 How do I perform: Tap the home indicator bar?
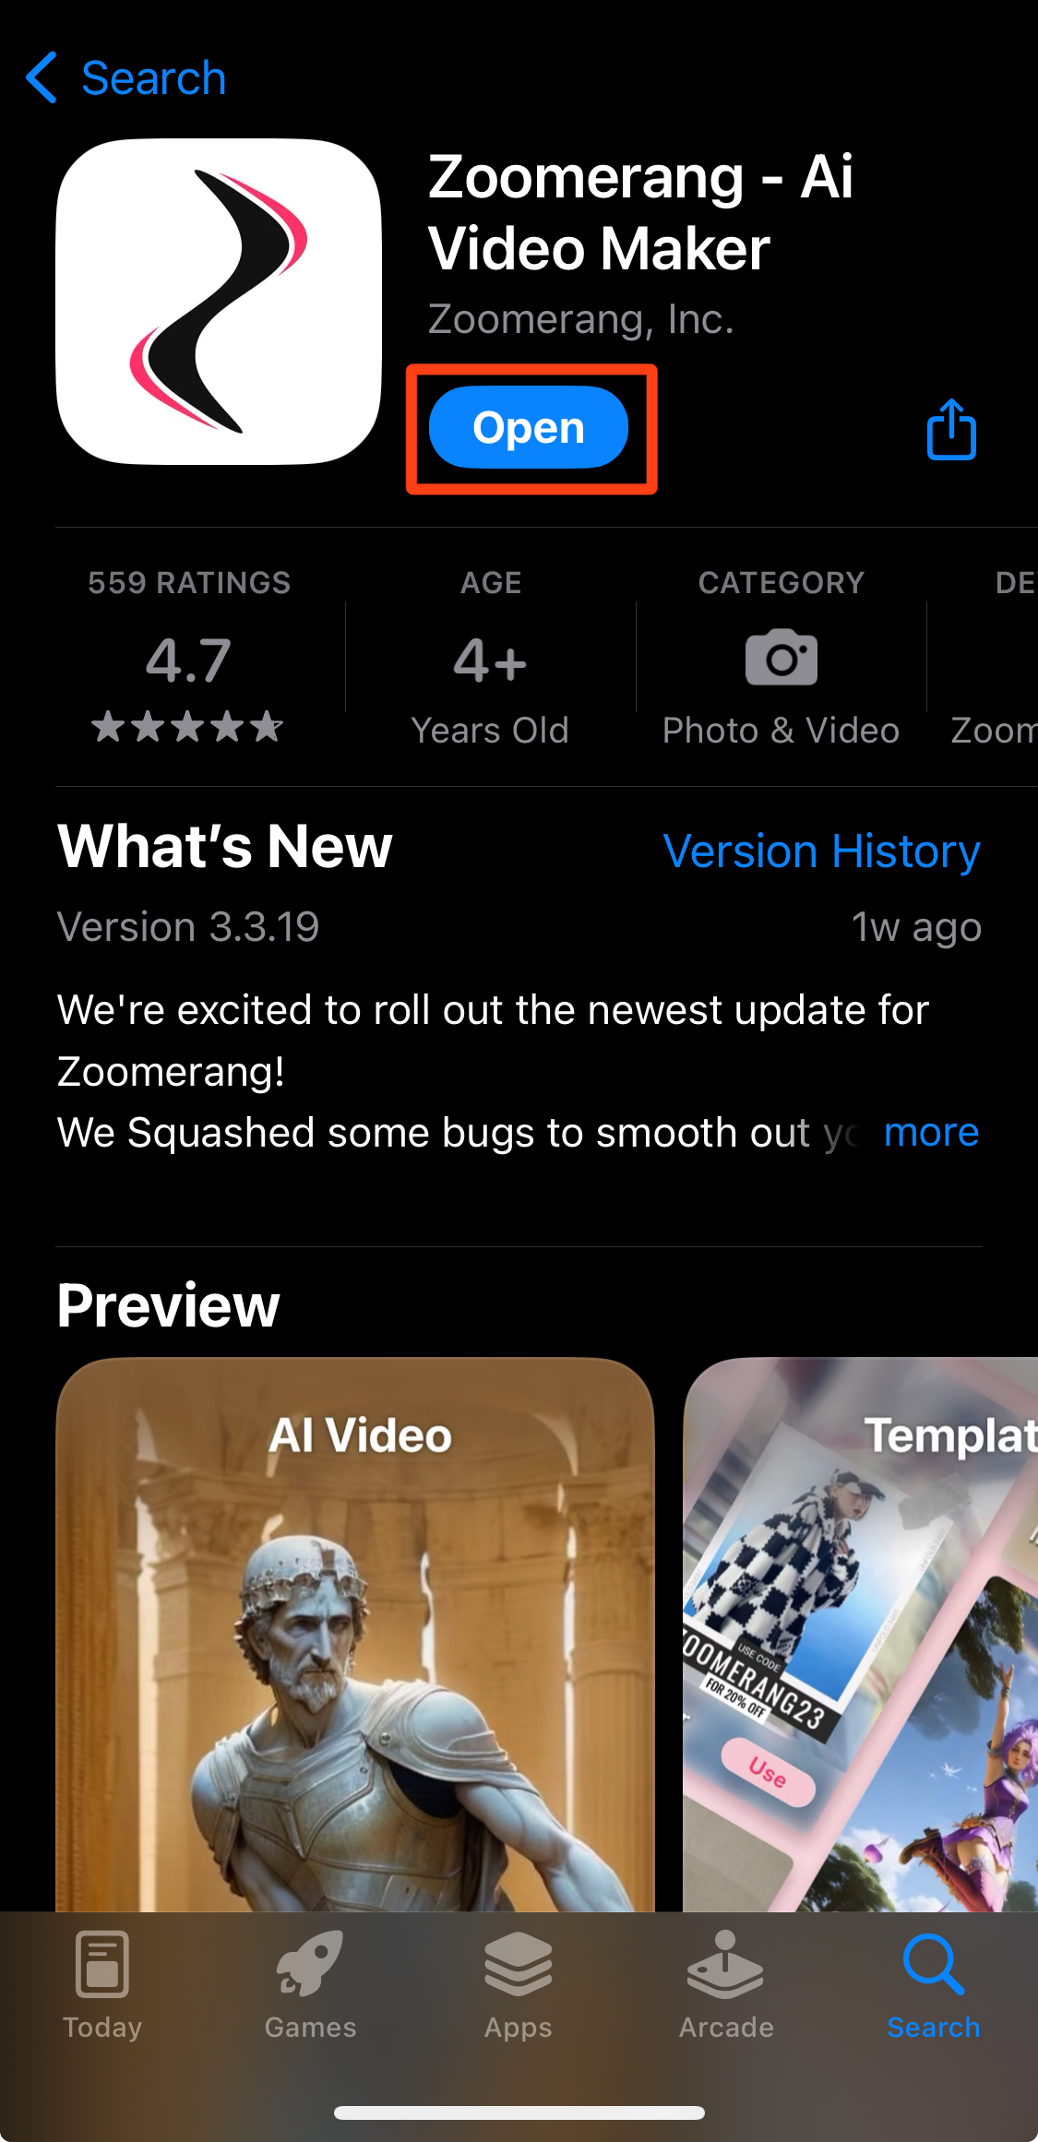519,2112
